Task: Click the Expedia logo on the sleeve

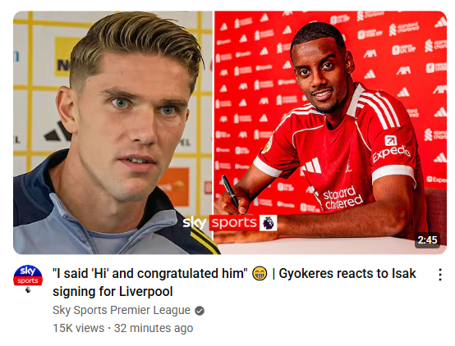Action: tap(392, 149)
